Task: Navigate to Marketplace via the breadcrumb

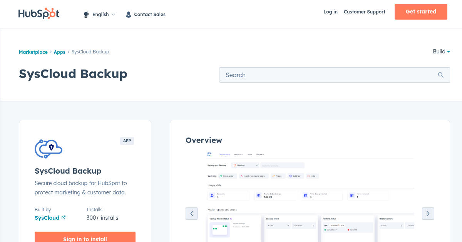Action: pos(33,52)
